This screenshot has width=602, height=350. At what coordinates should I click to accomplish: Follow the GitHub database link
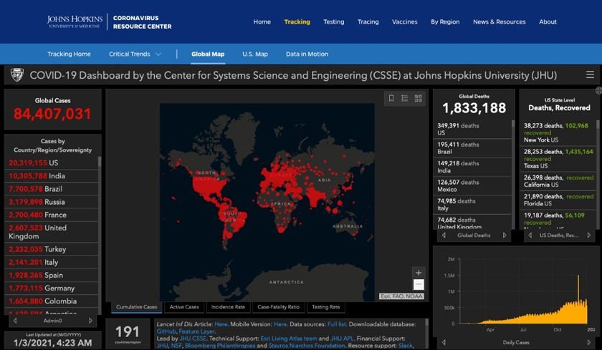(166, 332)
